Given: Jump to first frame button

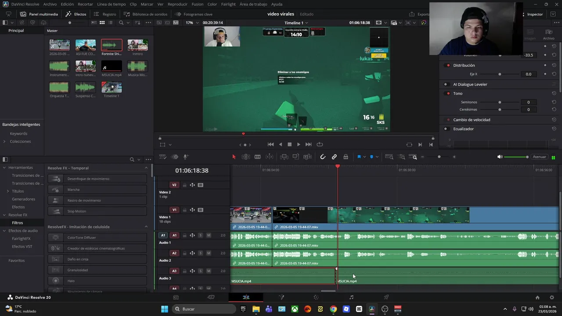Looking at the screenshot, I should [x=270, y=144].
